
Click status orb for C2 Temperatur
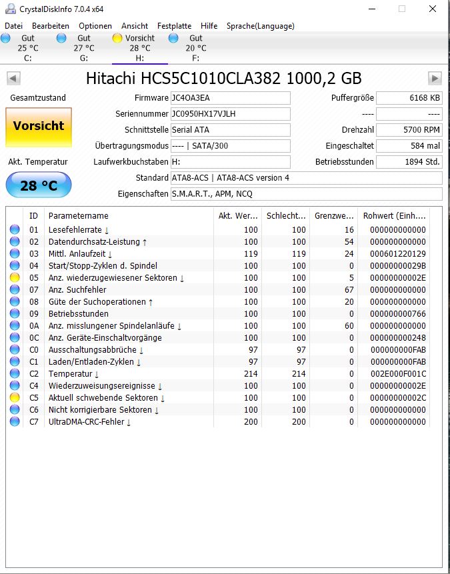[x=15, y=374]
